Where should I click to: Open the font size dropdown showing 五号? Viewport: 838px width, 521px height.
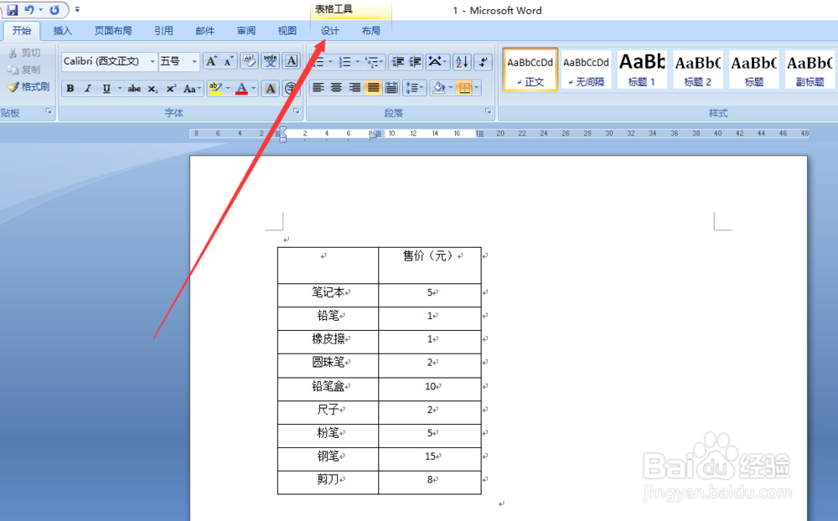pyautogui.click(x=193, y=59)
